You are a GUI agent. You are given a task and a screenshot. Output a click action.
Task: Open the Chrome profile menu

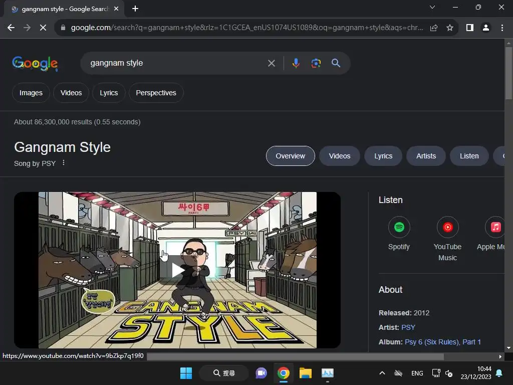point(486,28)
